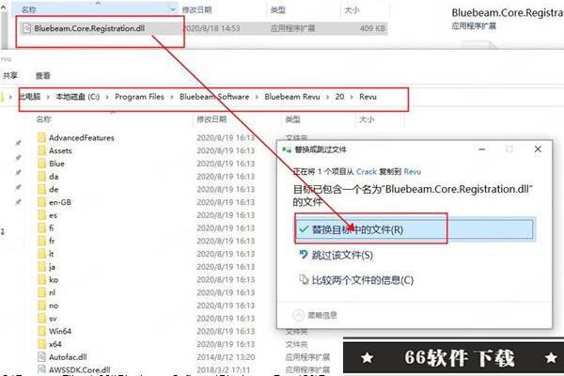
Task: Open the 共享 (Share) ribbon tab
Action: [10, 75]
